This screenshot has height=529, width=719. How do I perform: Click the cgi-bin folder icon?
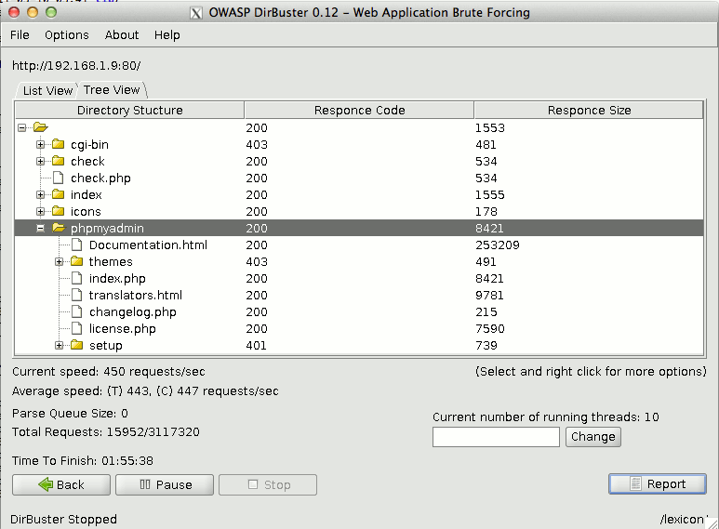tap(58, 145)
